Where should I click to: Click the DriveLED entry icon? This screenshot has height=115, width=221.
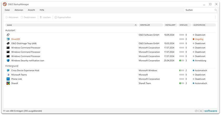coord(8,39)
